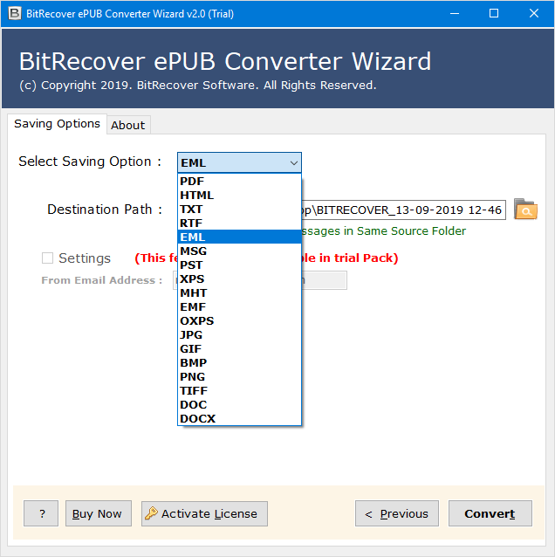Screen dimensions: 555x557
Task: Start conversion with the Convert button
Action: tap(490, 513)
